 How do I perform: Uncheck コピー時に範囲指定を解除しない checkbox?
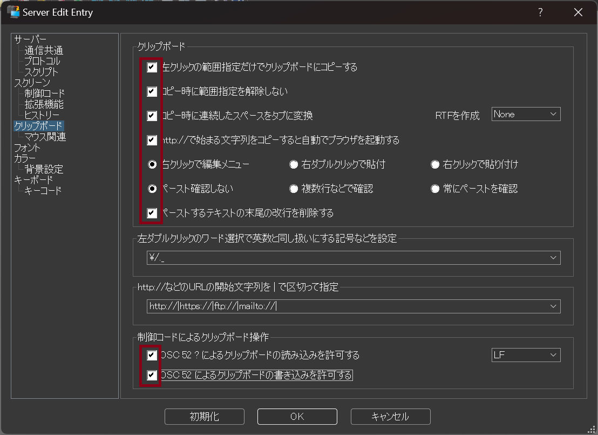pyautogui.click(x=152, y=91)
